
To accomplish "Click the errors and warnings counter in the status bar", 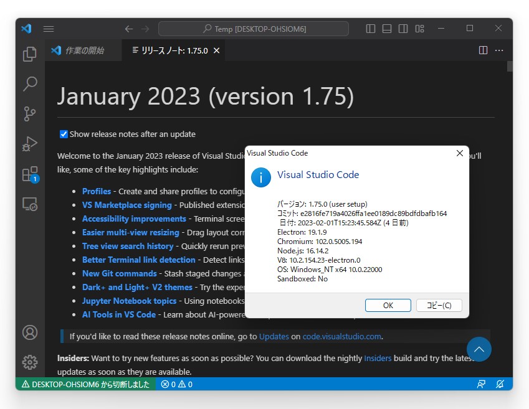I will tap(175, 384).
